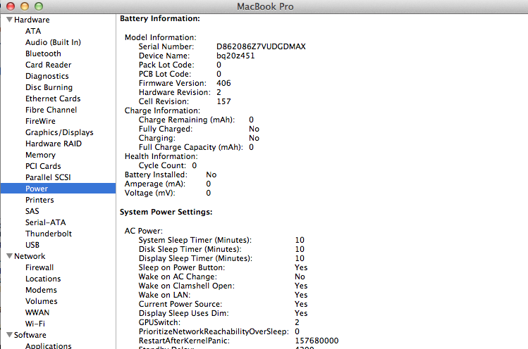This screenshot has width=528, height=349.
Task: Select SAS in the sidebar
Action: pyautogui.click(x=32, y=211)
